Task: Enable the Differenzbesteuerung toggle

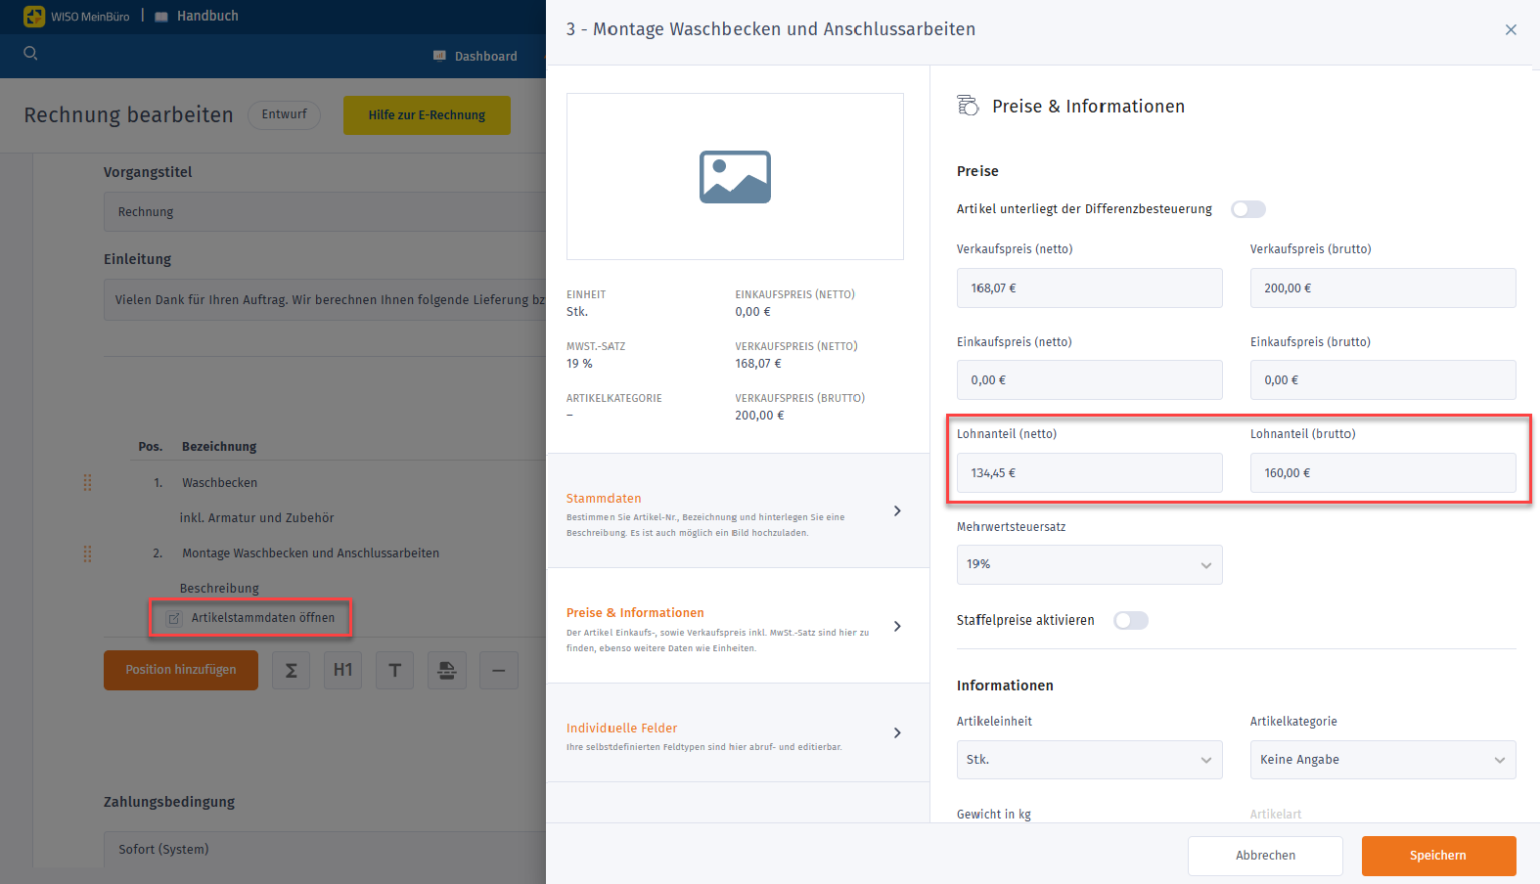Action: 1247,209
